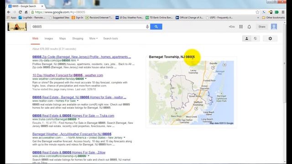Expand arrow next to city-data.com URL
The image size is (292, 164).
pyautogui.click(x=78, y=61)
